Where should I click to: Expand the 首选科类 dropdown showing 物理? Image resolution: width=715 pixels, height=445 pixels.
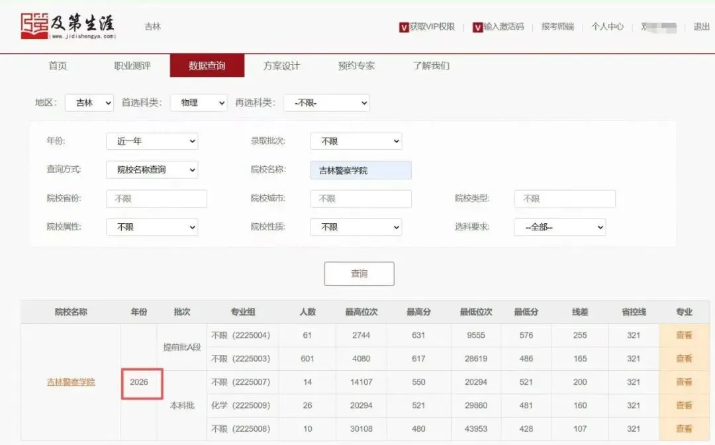(x=199, y=103)
